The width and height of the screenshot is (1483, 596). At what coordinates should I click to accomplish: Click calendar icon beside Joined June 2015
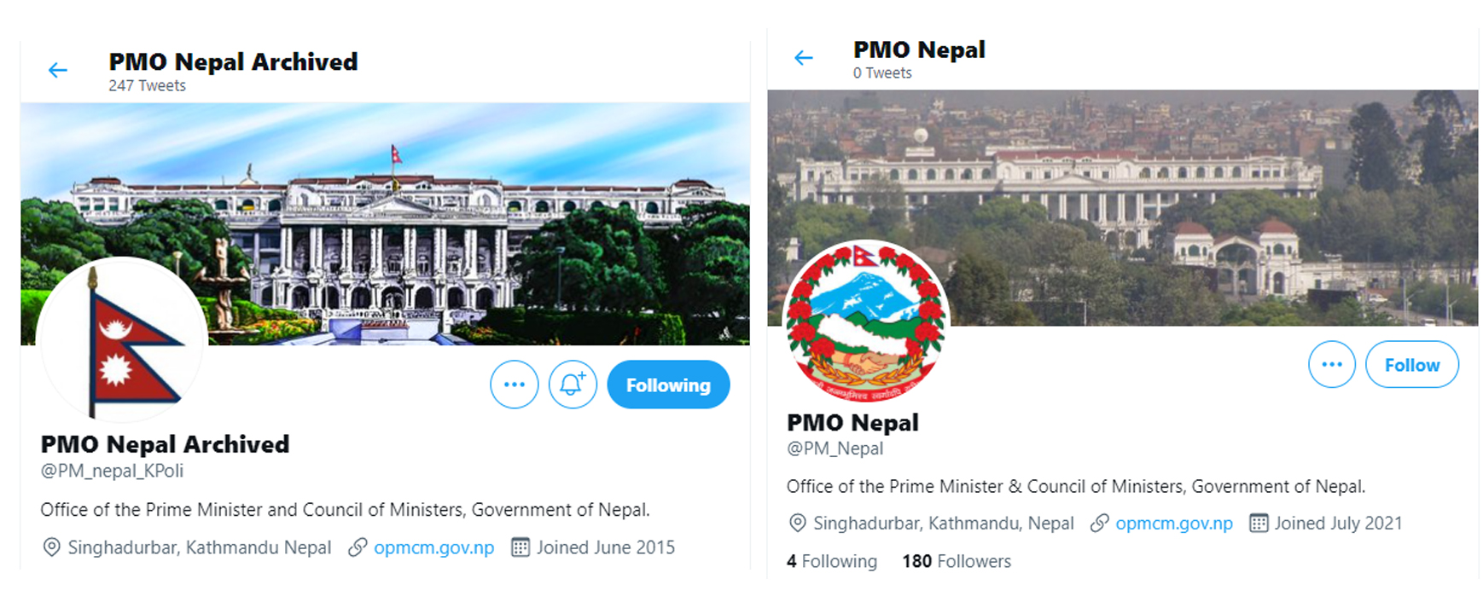[x=520, y=547]
